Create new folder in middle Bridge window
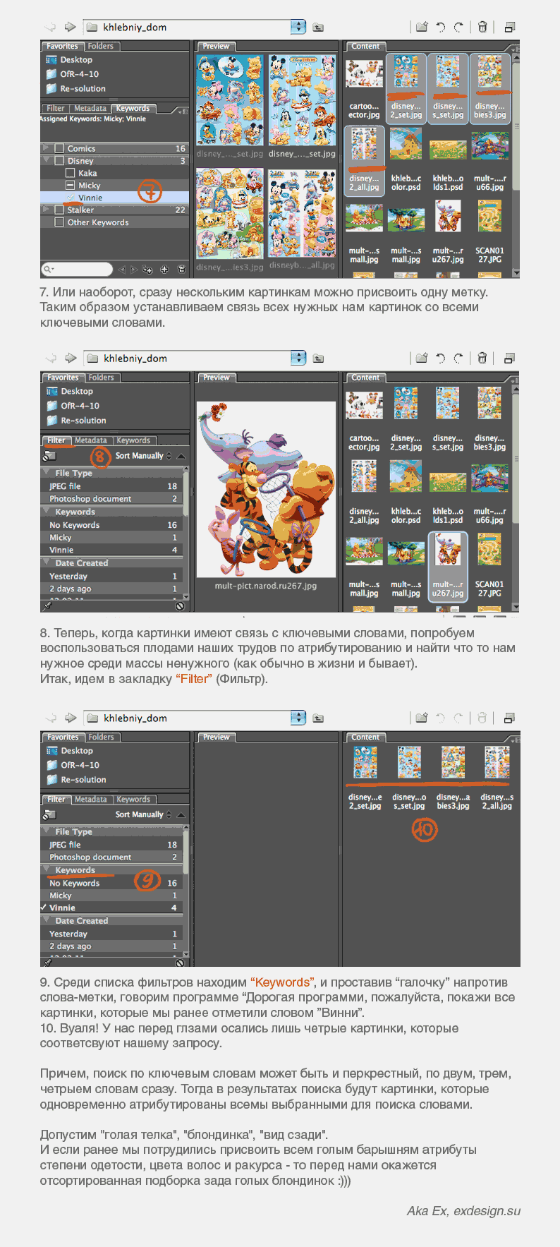This screenshot has width=560, height=1247. 422,359
